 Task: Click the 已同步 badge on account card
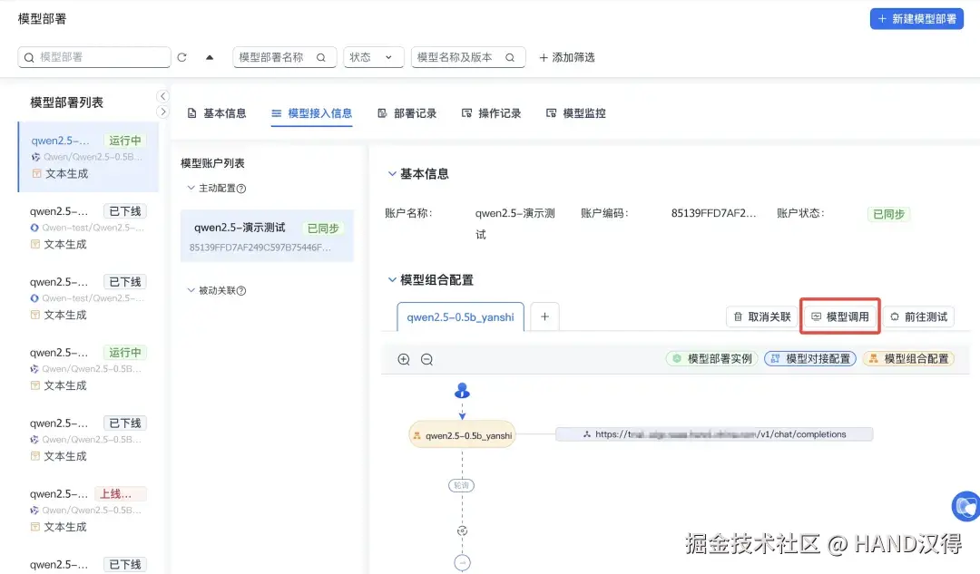(322, 229)
